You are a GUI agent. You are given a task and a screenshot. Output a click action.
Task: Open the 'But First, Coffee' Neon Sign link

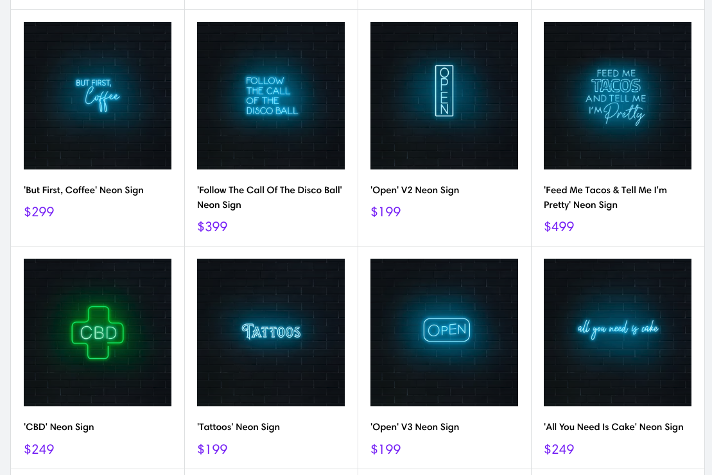pos(83,190)
